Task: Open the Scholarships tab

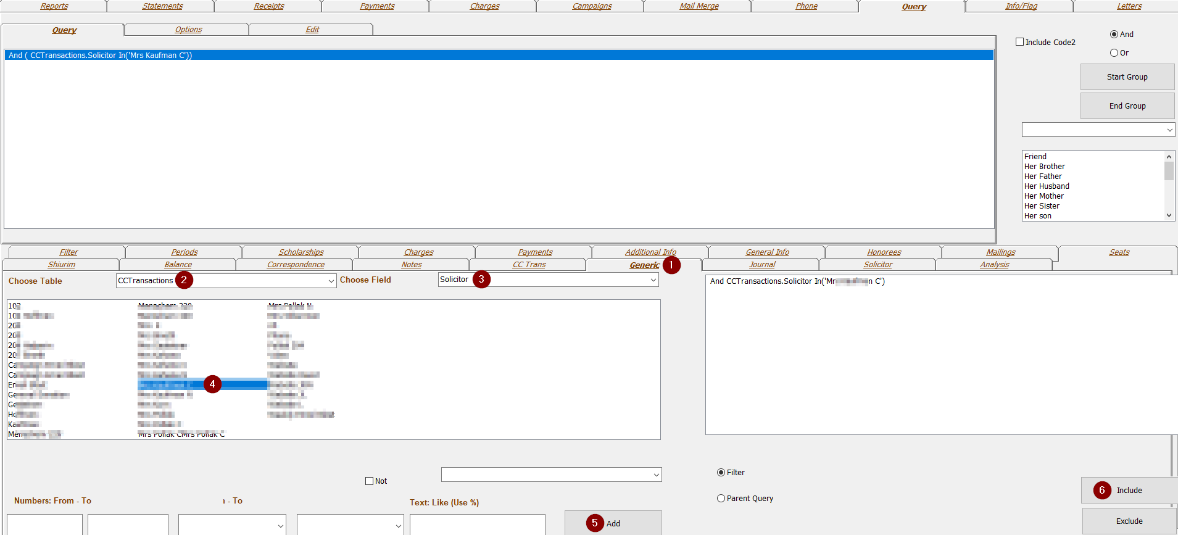Action: coord(301,252)
